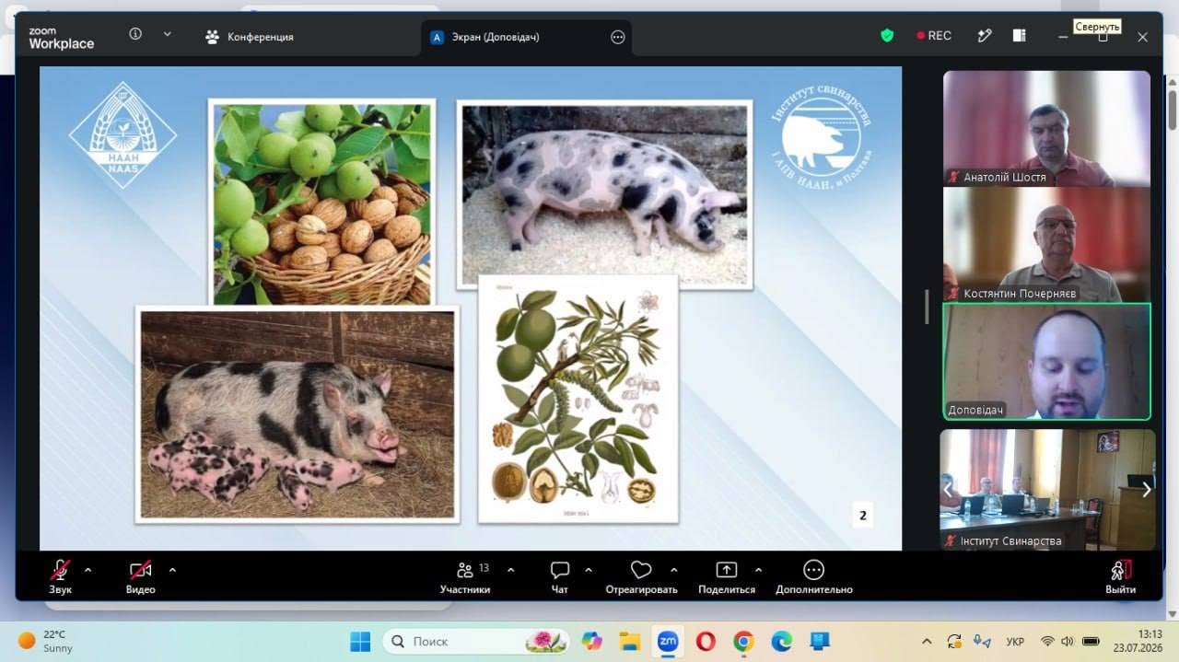This screenshot has width=1179, height=662.
Task: Unmute microphone via Звук button
Action: point(61,576)
